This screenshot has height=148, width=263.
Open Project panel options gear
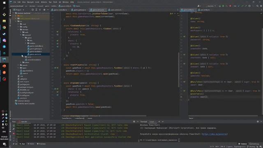click(x=44, y=10)
